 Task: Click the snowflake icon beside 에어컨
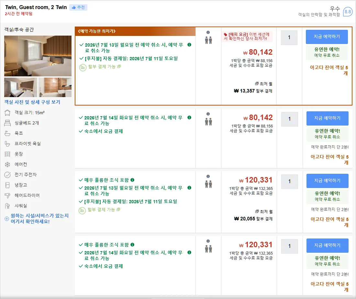(7, 164)
